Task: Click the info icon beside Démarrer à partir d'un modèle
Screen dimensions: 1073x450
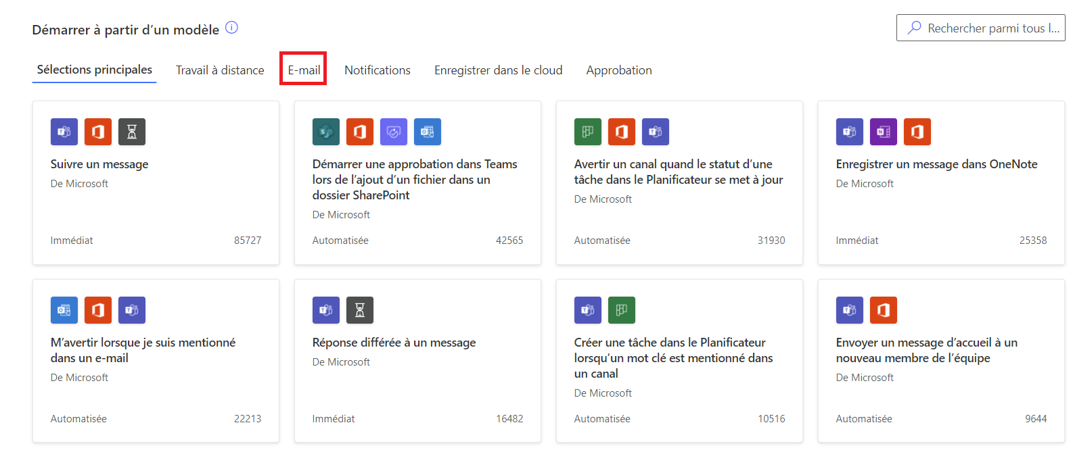Action: pos(231,28)
